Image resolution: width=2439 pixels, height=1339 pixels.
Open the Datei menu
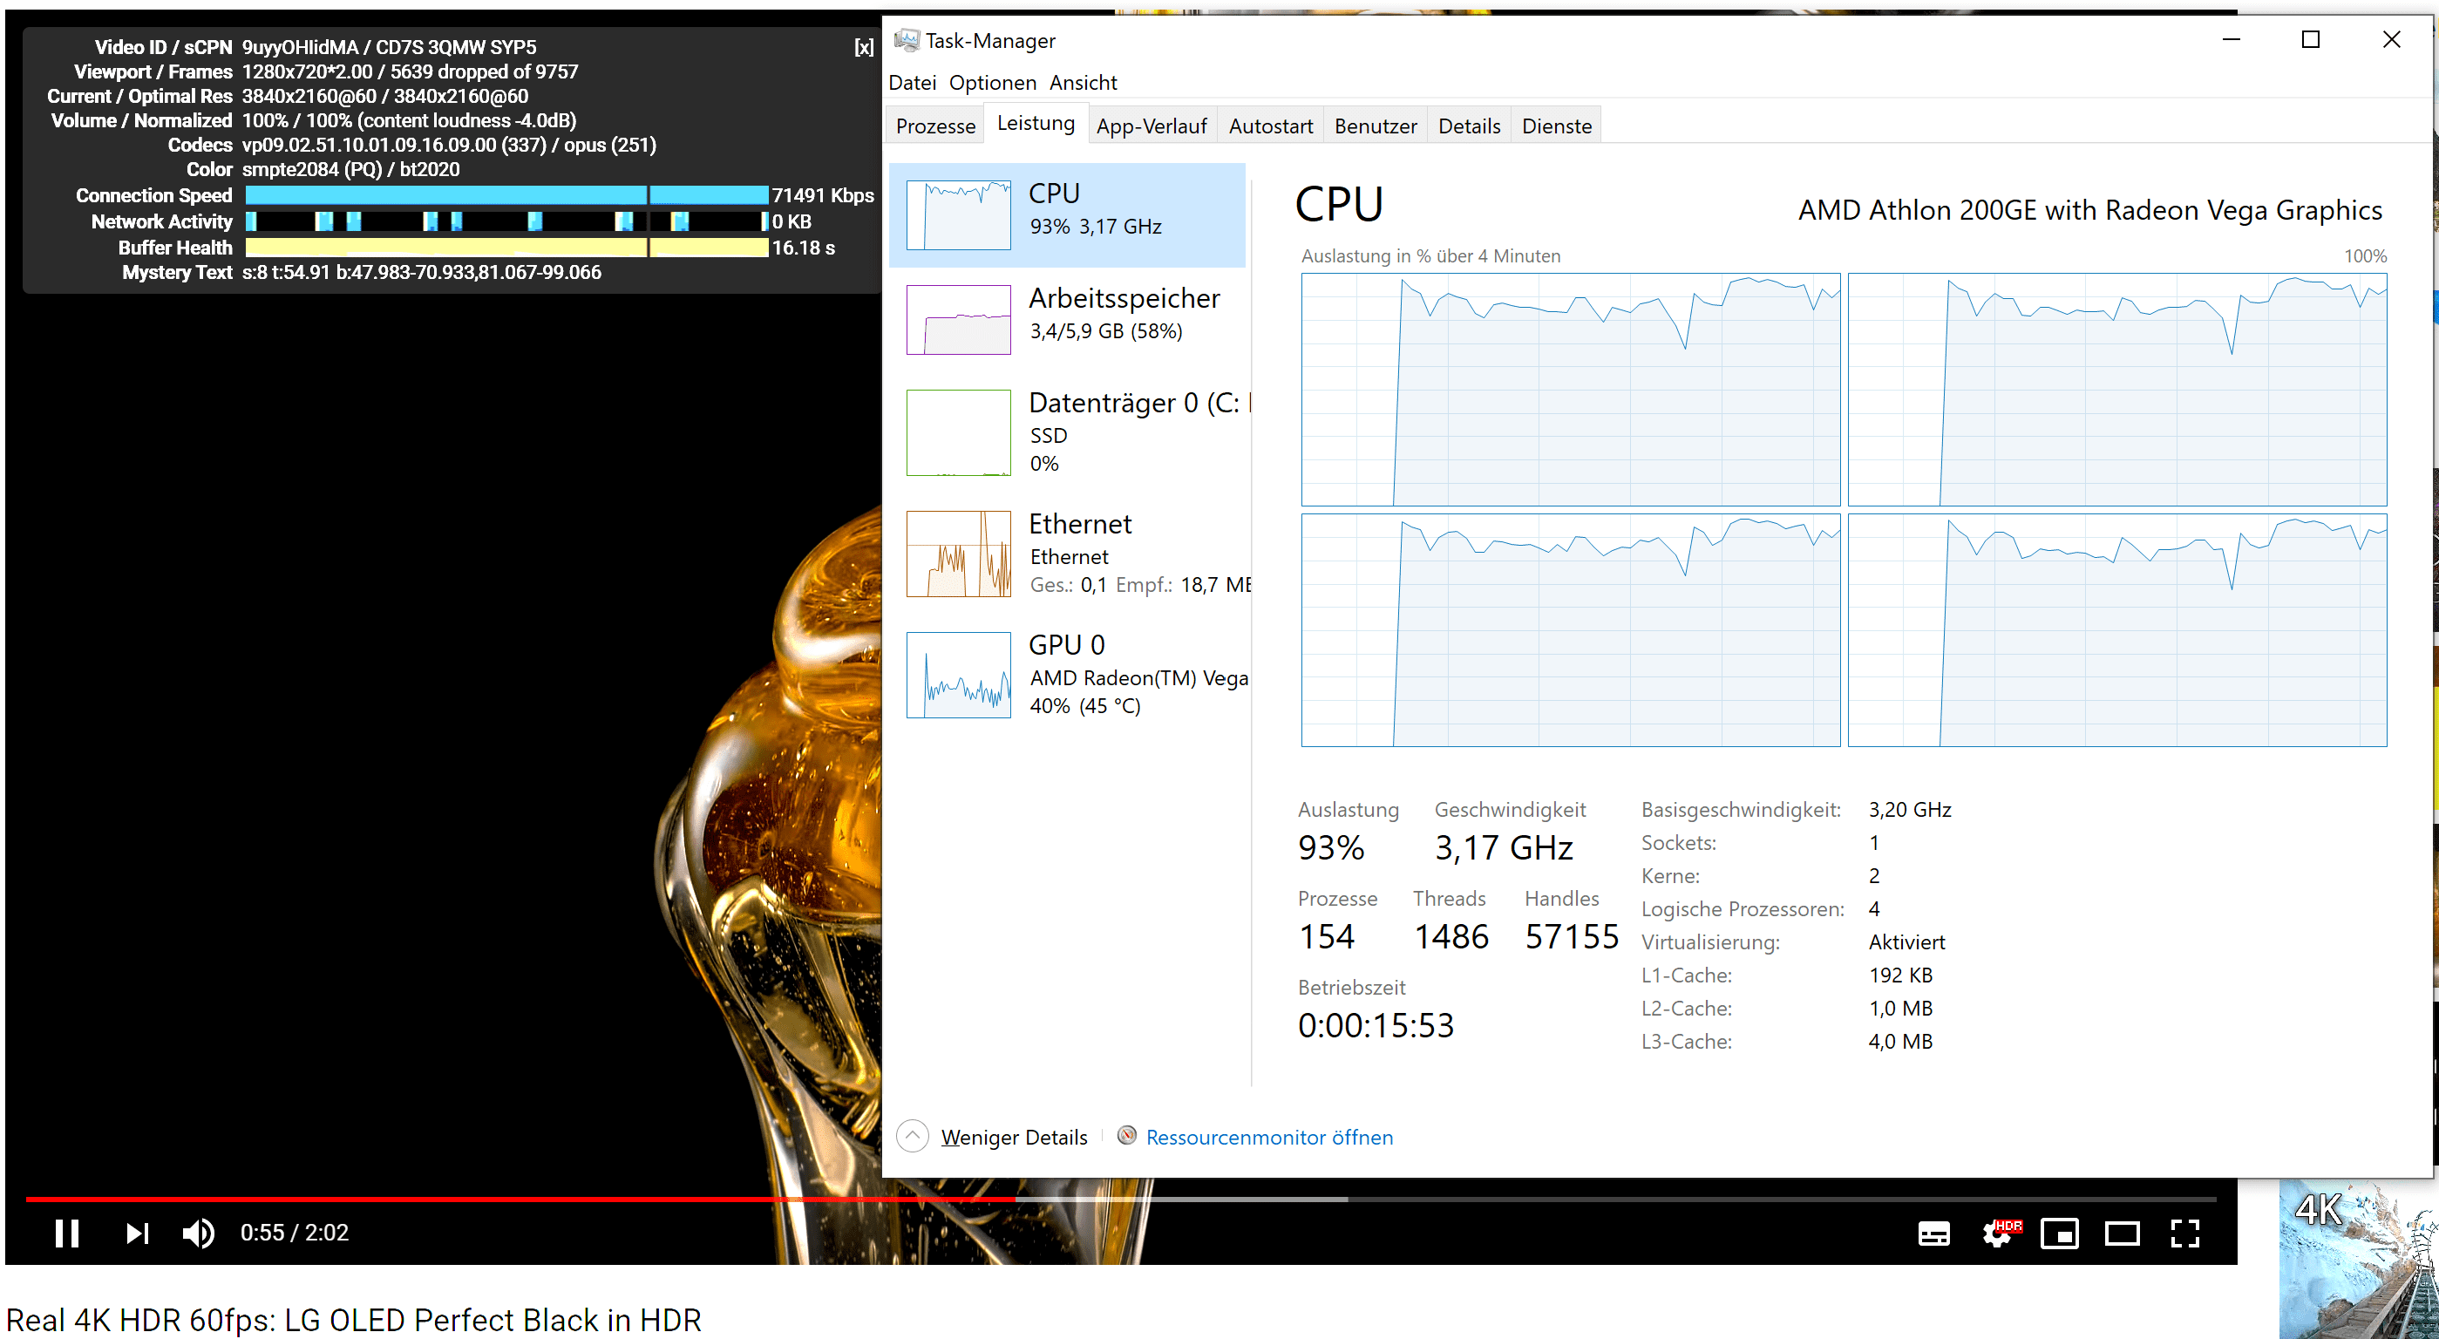(x=912, y=83)
